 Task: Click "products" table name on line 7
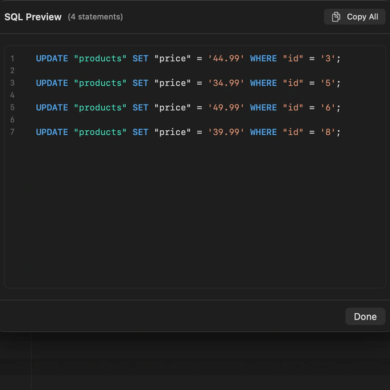click(100, 132)
